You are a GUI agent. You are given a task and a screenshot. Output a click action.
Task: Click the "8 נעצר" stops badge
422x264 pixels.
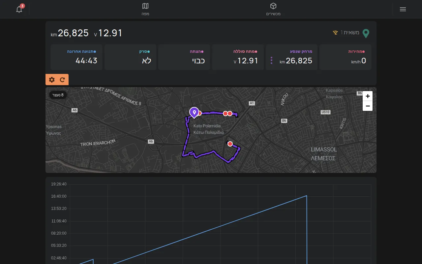pyautogui.click(x=58, y=95)
